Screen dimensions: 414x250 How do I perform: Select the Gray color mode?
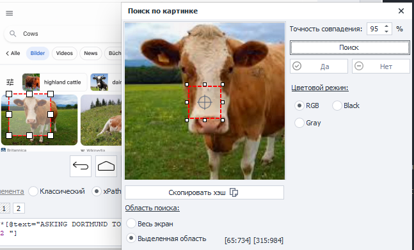pos(299,123)
